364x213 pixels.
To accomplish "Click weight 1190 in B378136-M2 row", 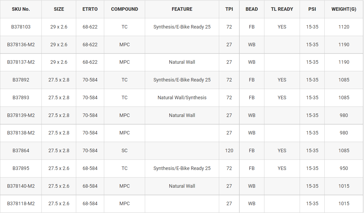I will pos(344,45).
